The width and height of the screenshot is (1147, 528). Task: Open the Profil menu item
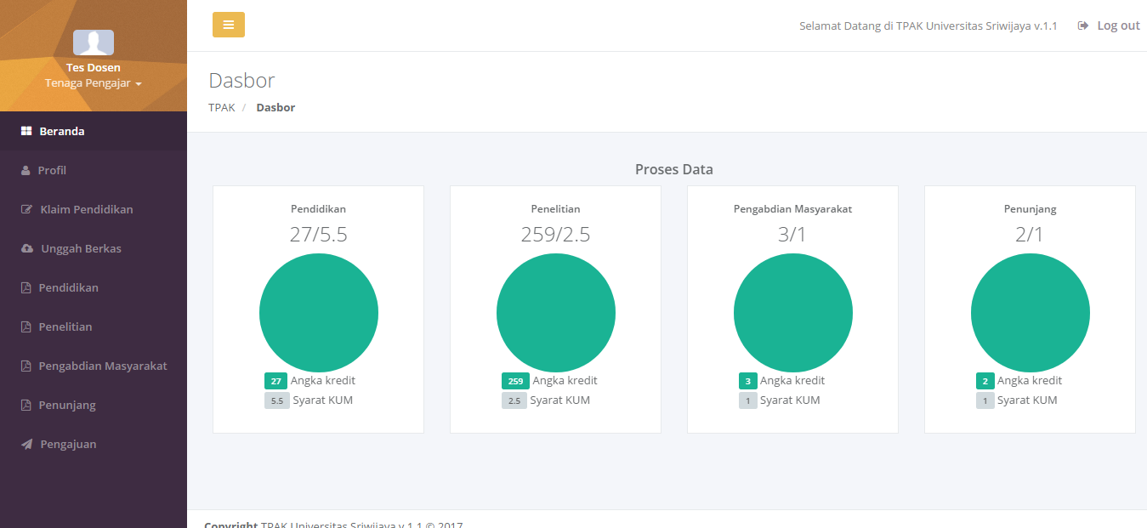[94, 170]
